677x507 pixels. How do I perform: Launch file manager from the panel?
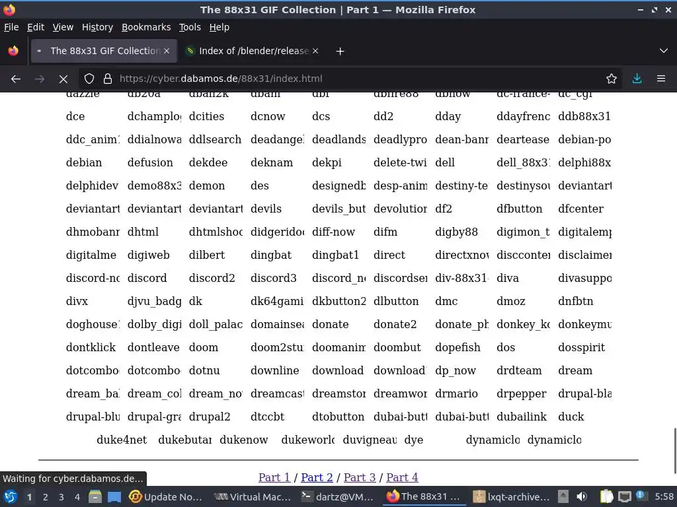pyautogui.click(x=95, y=497)
